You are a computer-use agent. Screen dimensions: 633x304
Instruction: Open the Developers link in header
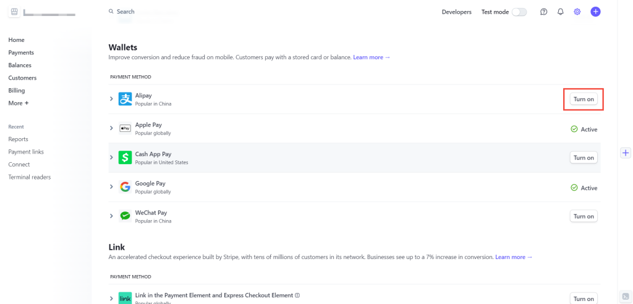pos(456,12)
